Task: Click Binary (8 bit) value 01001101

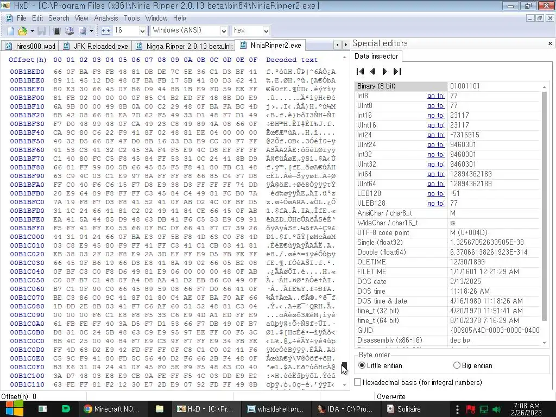Action: coord(465,86)
